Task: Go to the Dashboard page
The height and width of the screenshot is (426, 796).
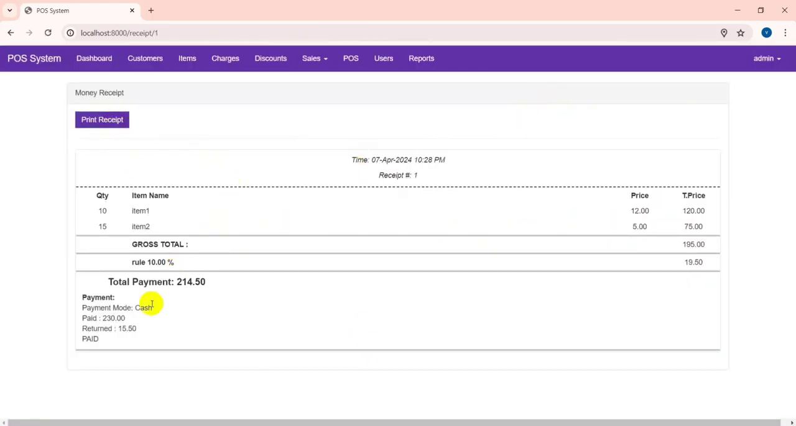Action: coord(94,58)
